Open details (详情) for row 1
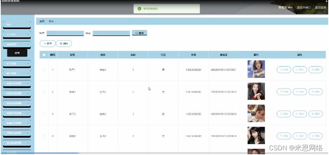 tap(284, 70)
